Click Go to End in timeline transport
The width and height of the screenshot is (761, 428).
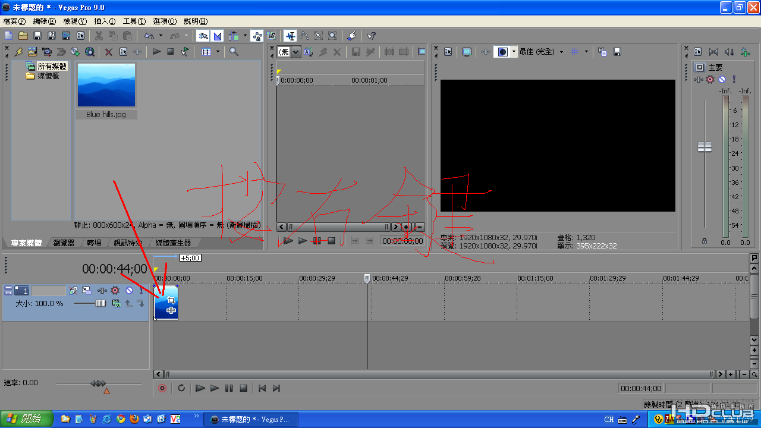click(x=276, y=388)
